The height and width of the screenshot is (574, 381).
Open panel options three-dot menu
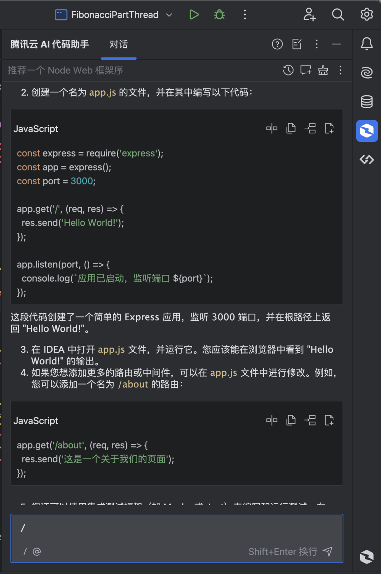317,44
